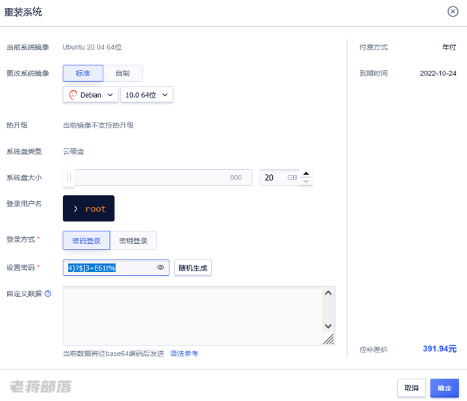Click the textarea scroll up arrow
Image resolution: width=467 pixels, height=401 pixels.
point(328,293)
